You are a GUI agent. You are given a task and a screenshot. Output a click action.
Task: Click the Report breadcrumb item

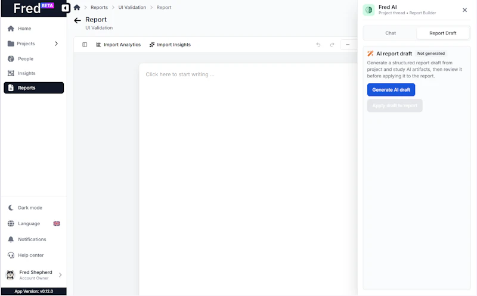tap(164, 7)
